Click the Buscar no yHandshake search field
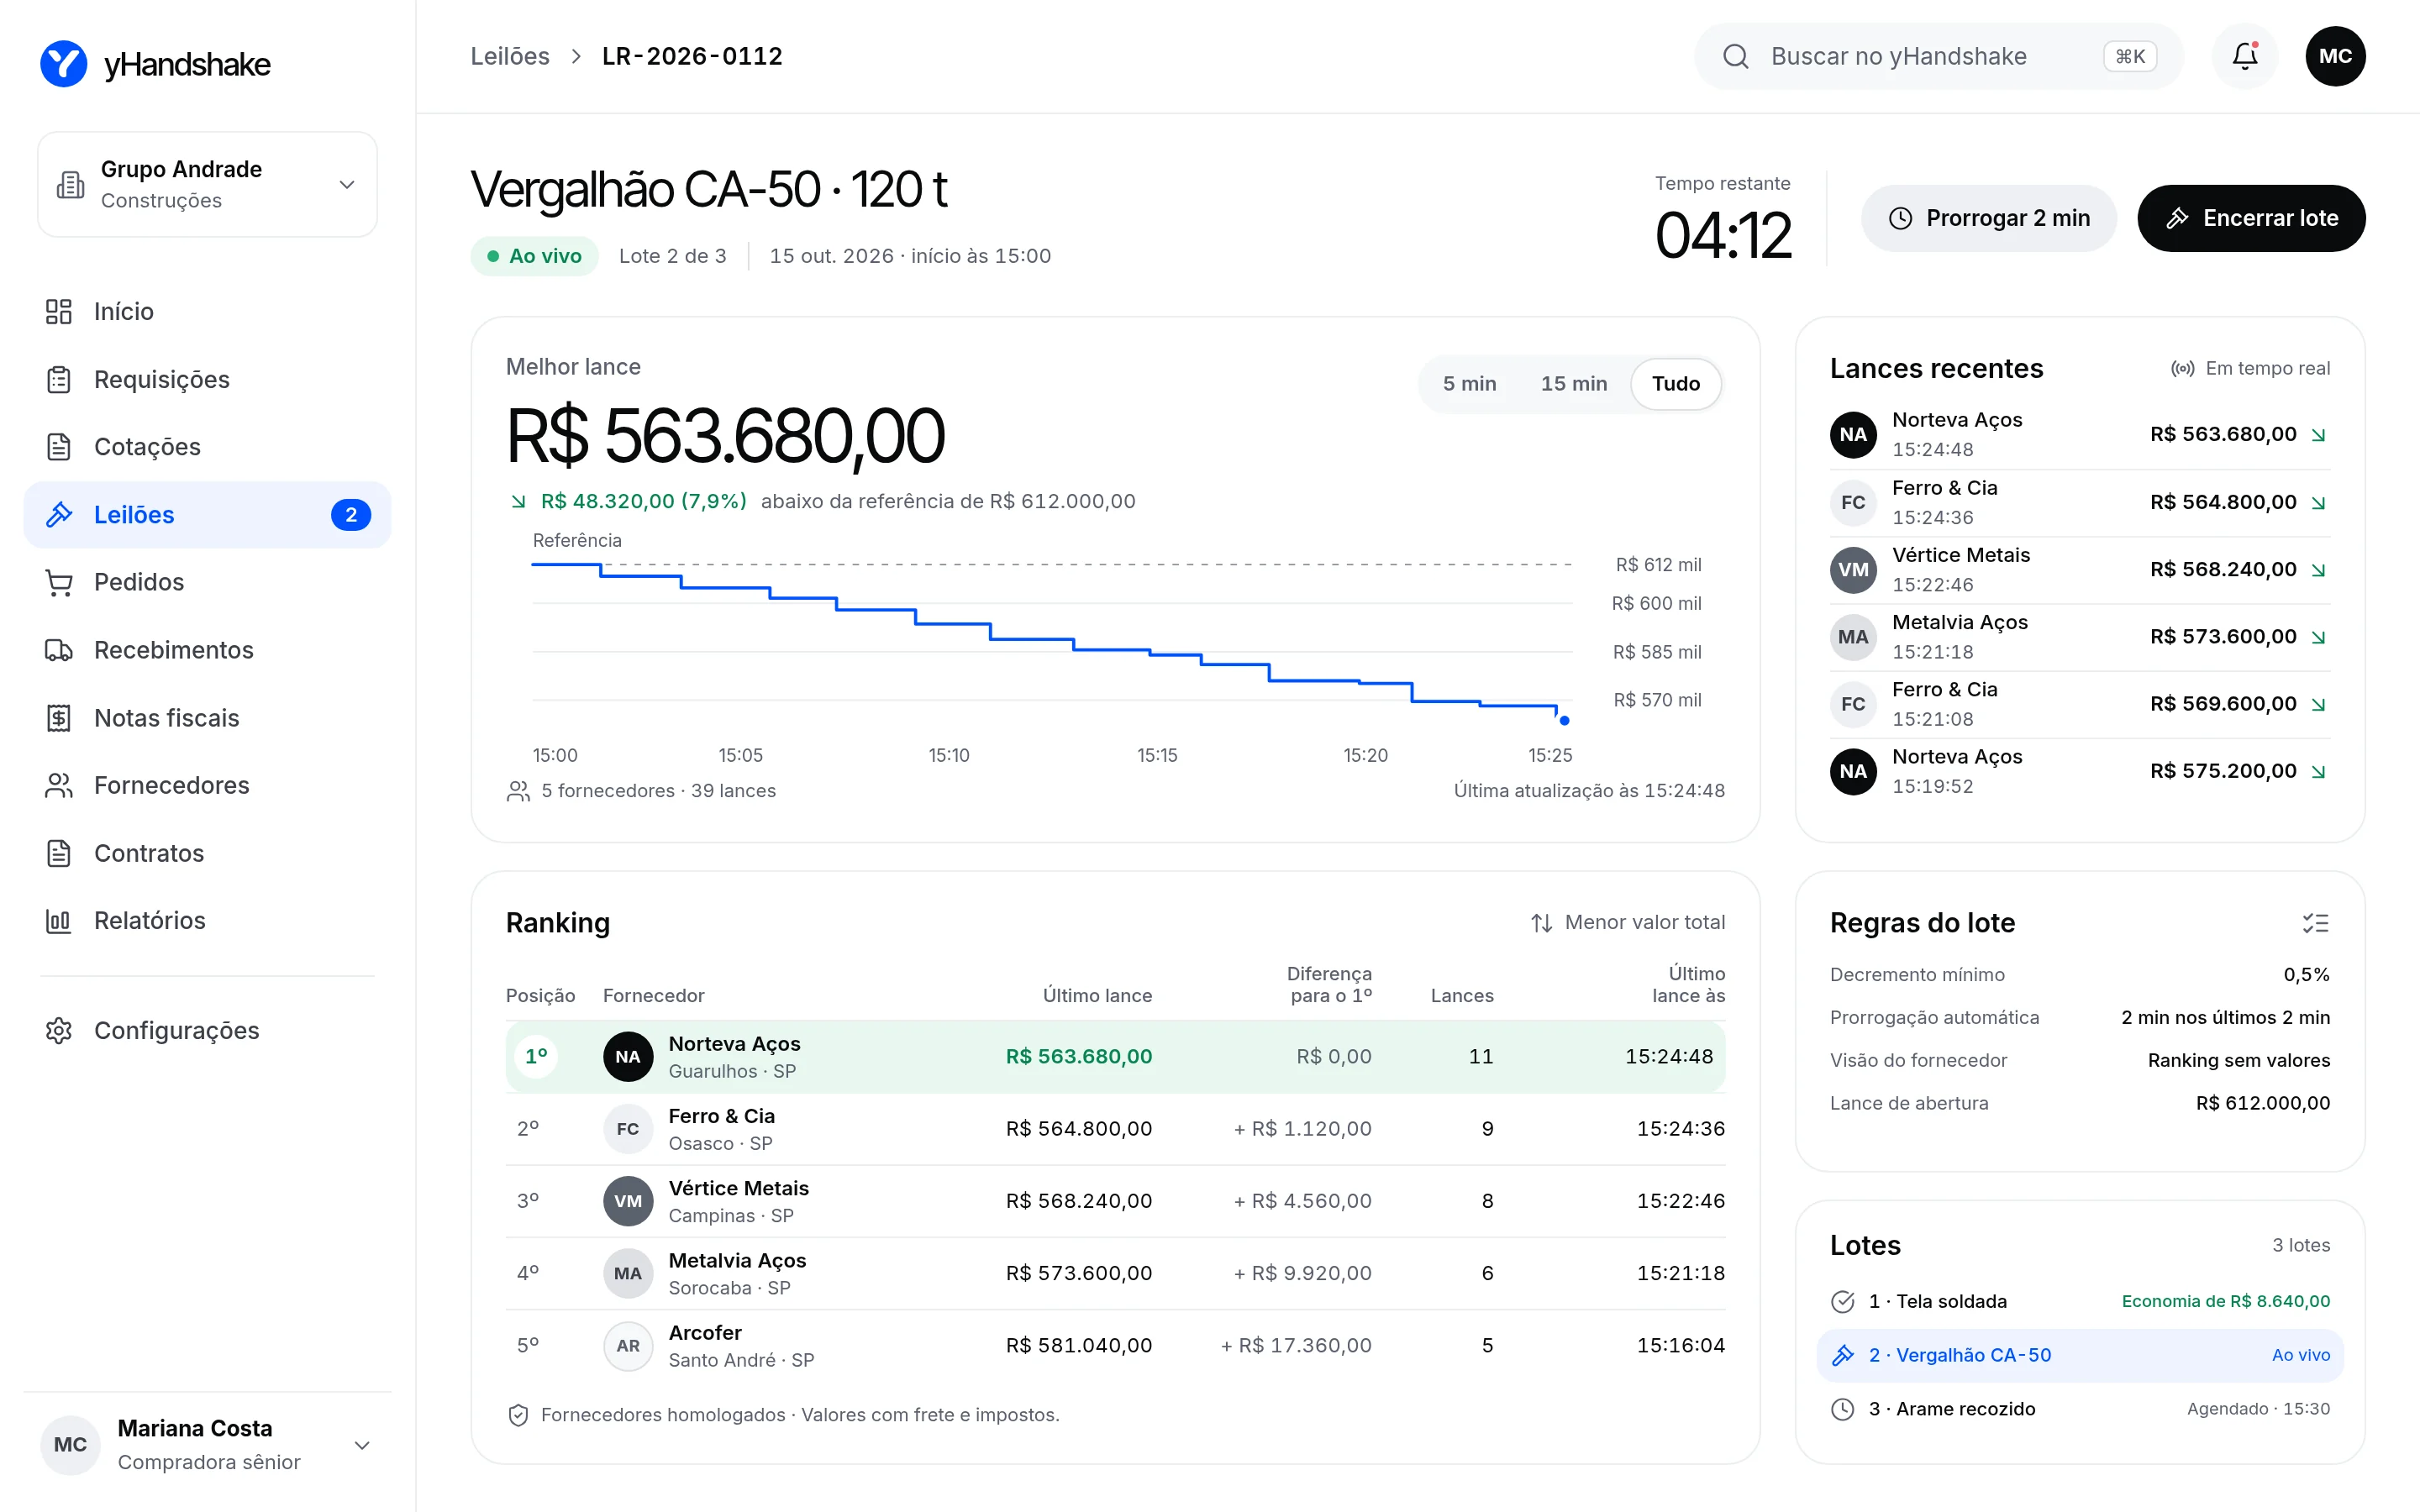The width and height of the screenshot is (2420, 1512). (x=1938, y=56)
